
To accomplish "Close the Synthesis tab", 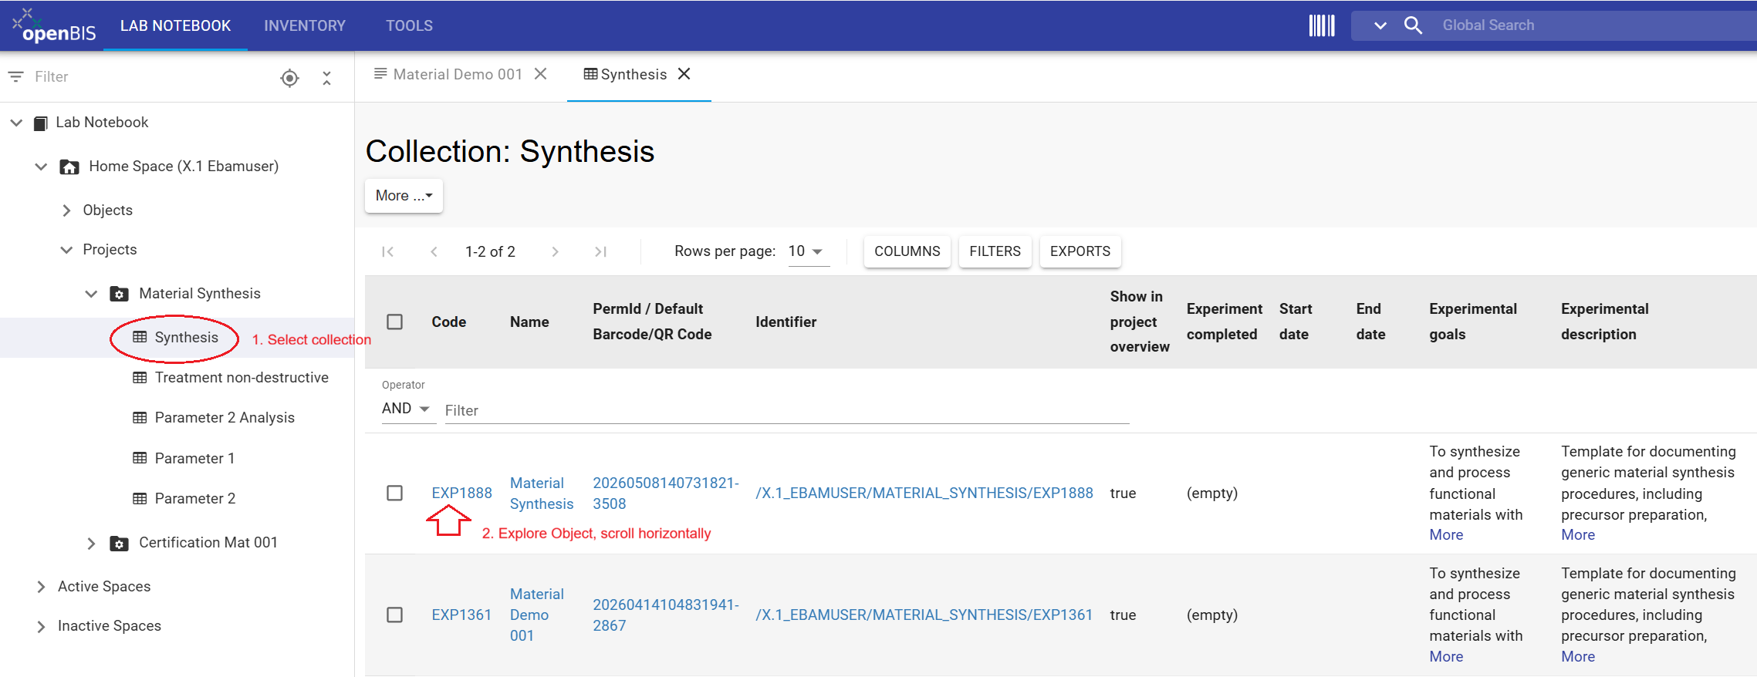I will click(x=684, y=74).
